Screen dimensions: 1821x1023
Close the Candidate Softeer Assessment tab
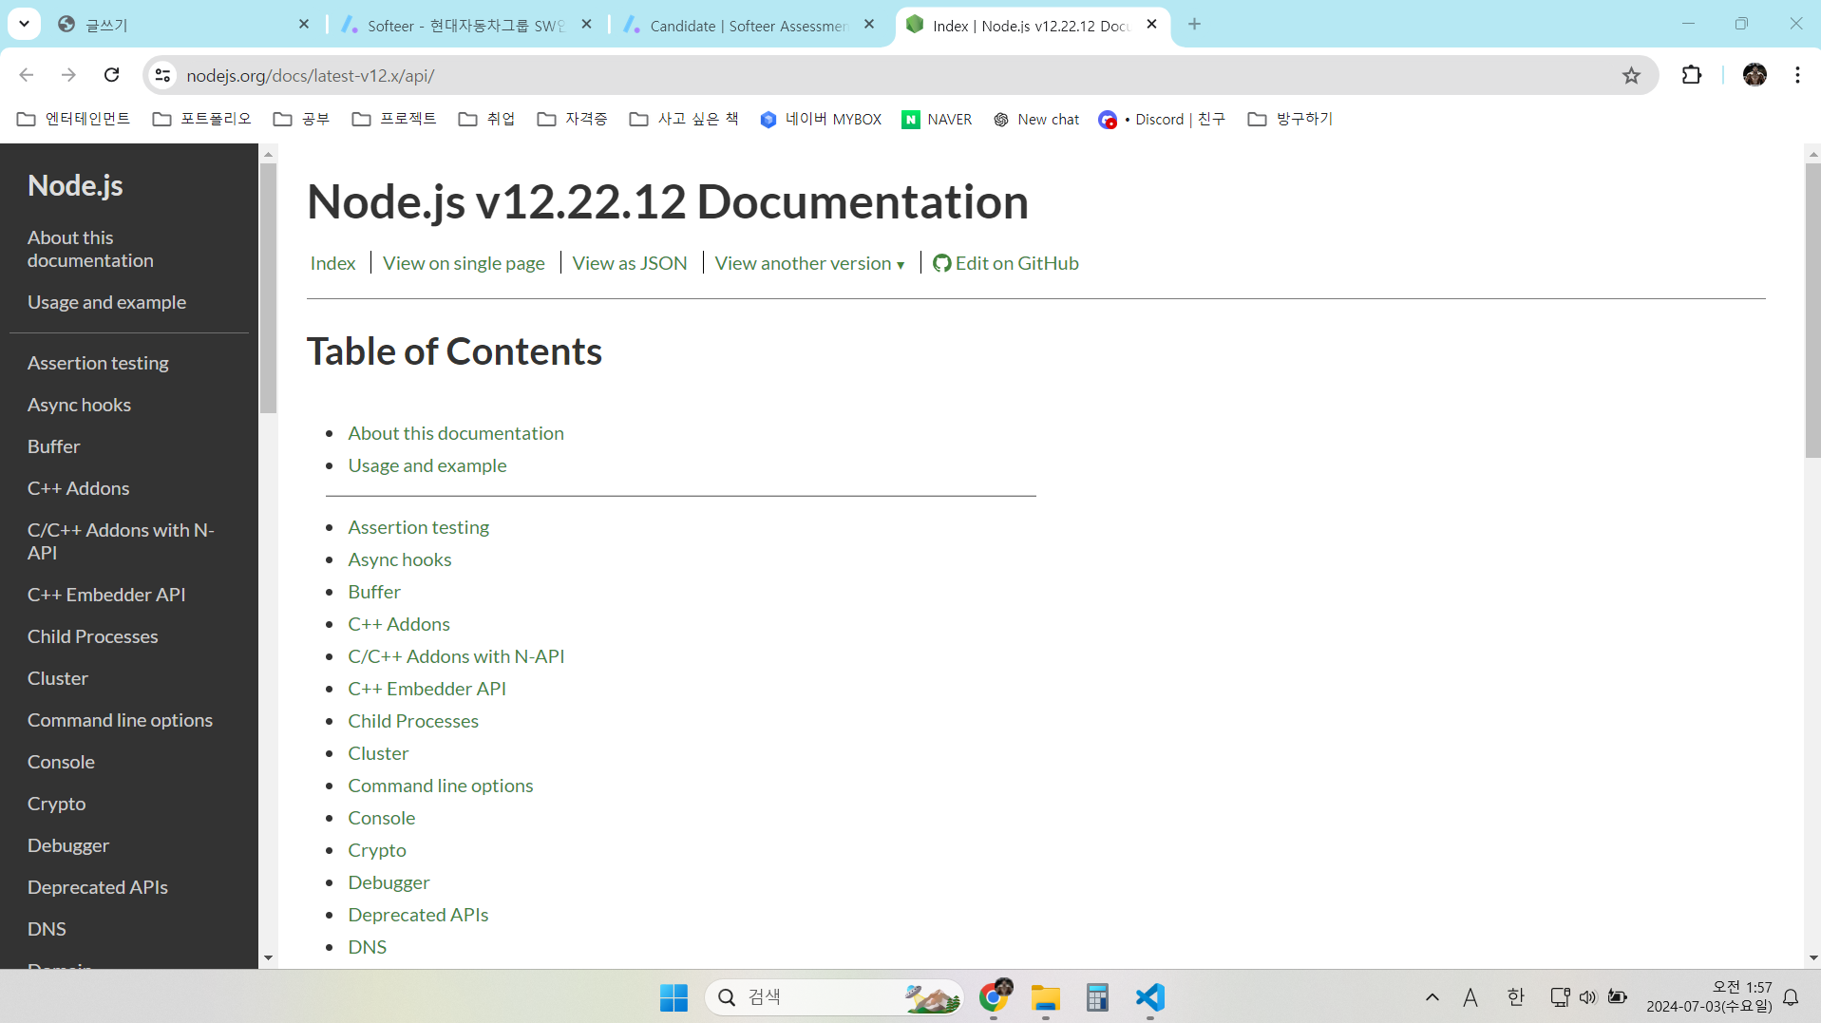click(x=869, y=25)
